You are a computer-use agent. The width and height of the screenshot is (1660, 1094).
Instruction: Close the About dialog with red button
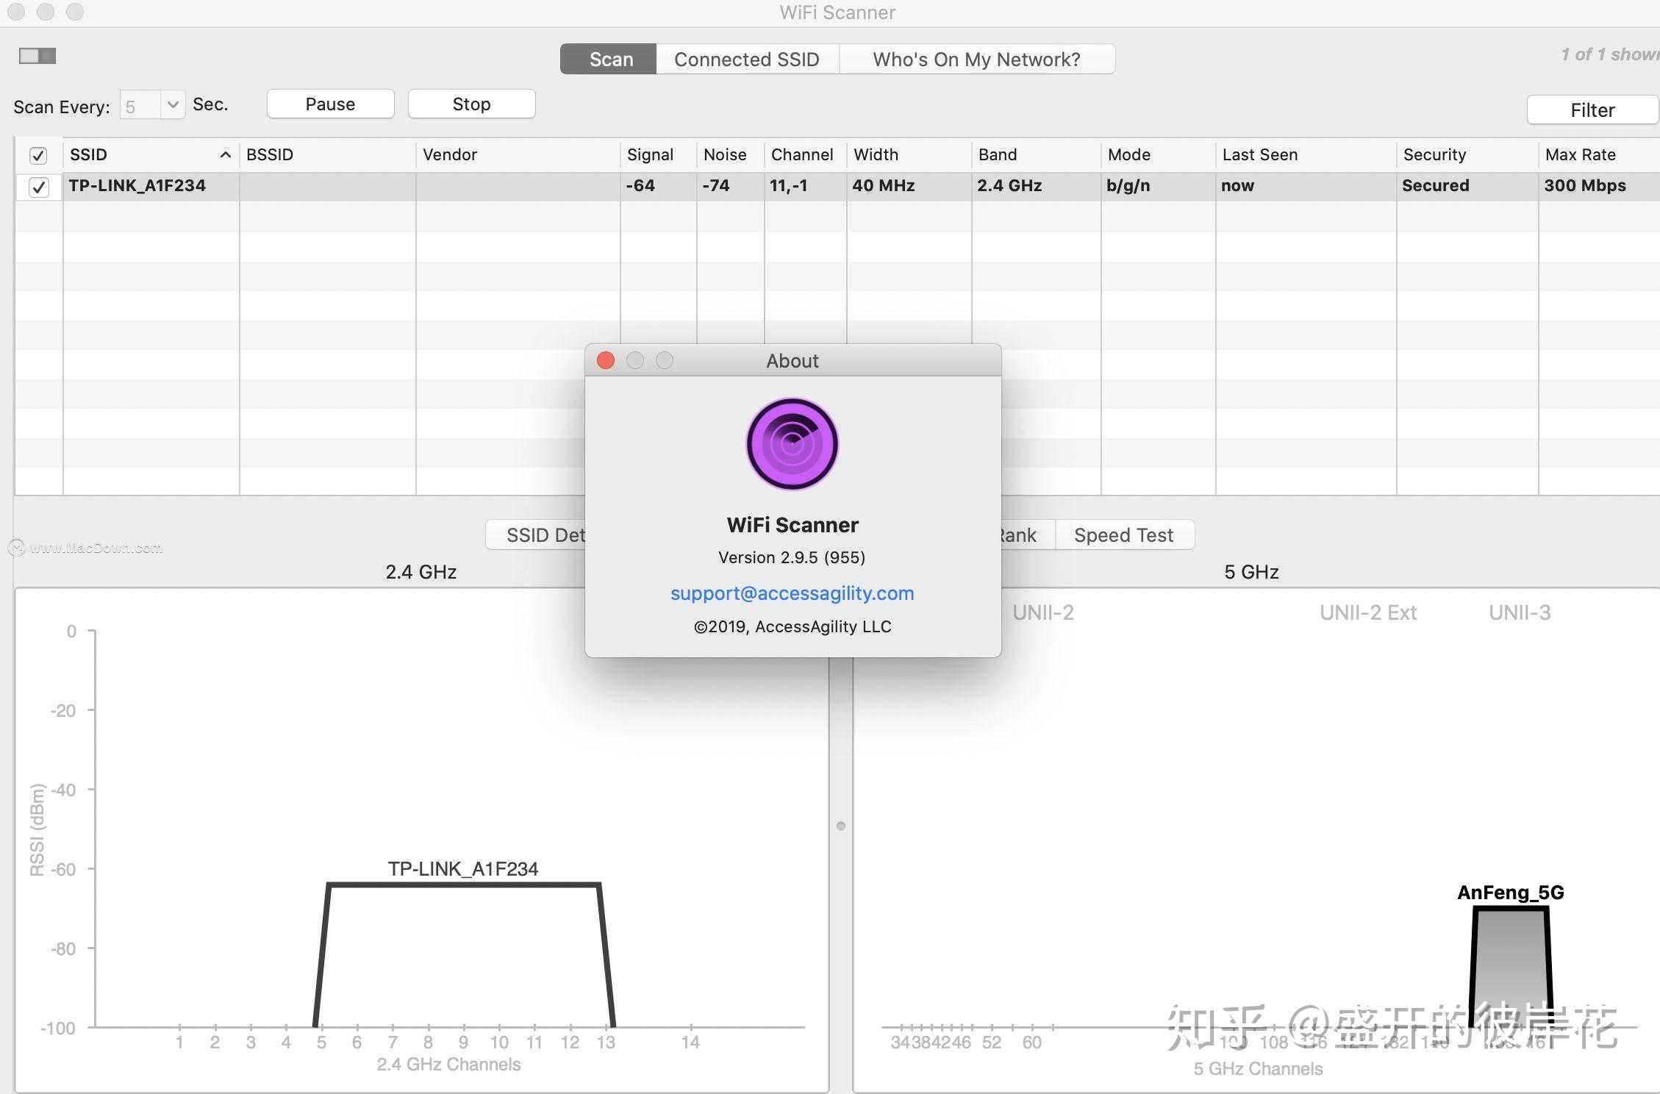(606, 360)
